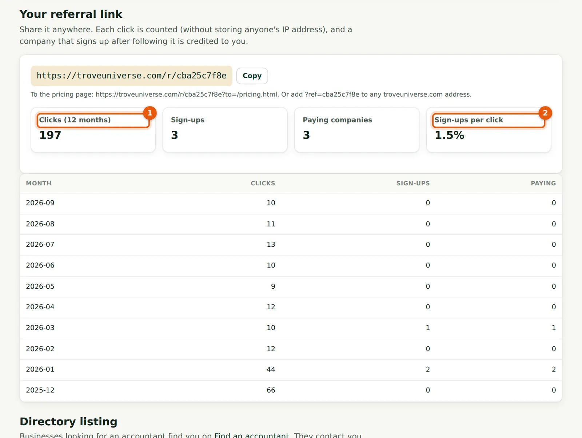Screen dimensions: 582x438
Task: Click the Clicks (12 months) stat card
Action: click(x=93, y=130)
